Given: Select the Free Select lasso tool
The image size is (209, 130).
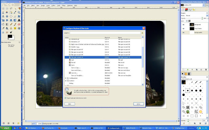Looking at the screenshot, I should tap(11, 8).
